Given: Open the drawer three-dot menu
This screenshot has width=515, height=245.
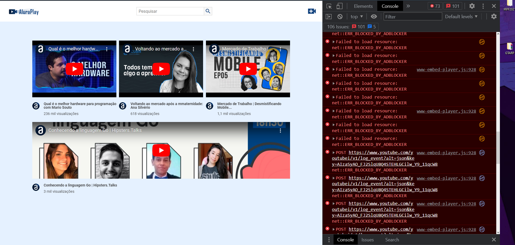Looking at the screenshot, I should (329, 240).
